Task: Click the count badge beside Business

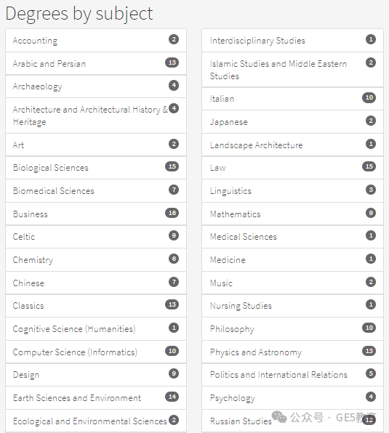Action: [172, 213]
